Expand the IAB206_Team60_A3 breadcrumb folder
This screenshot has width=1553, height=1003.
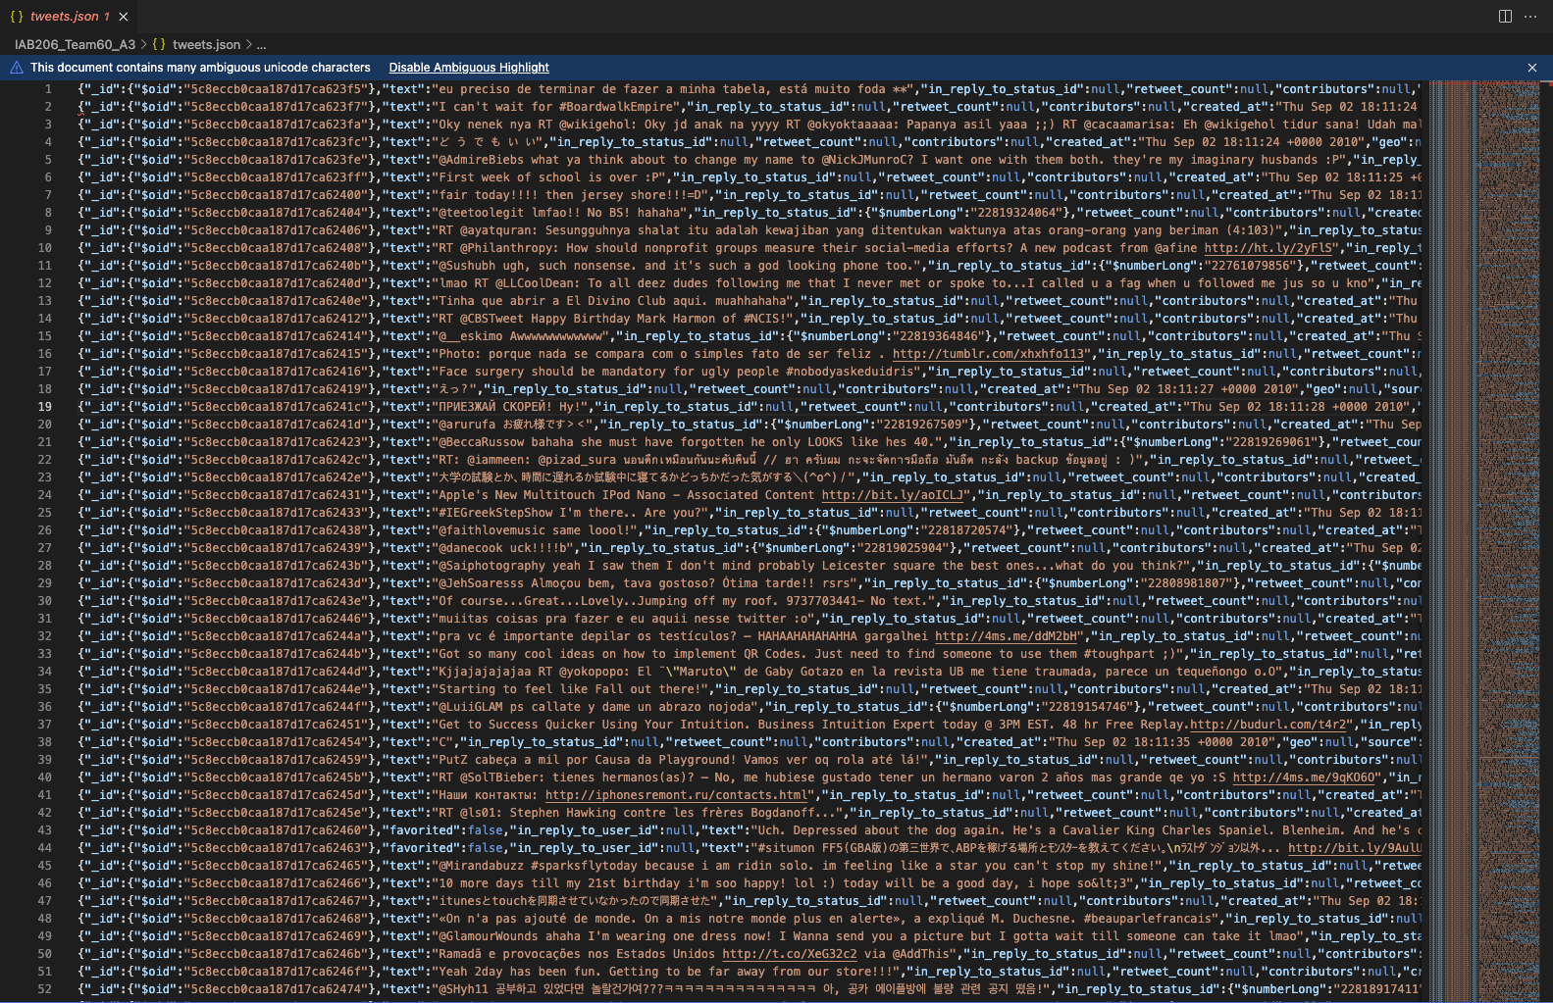pos(75,44)
